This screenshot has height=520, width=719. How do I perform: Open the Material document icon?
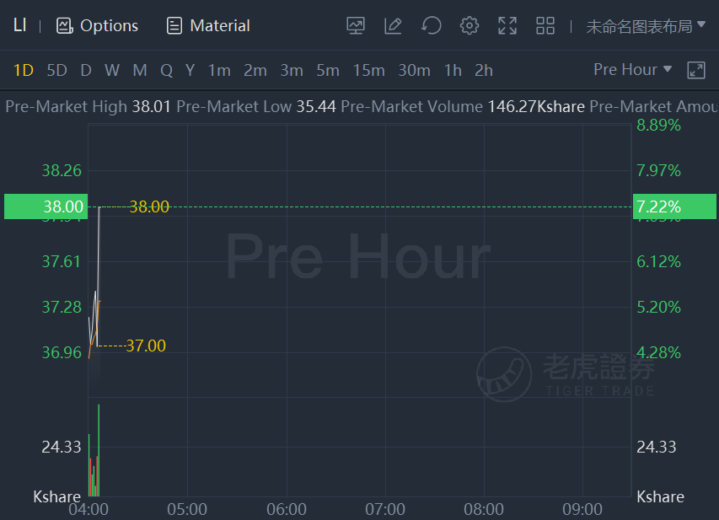pos(174,25)
